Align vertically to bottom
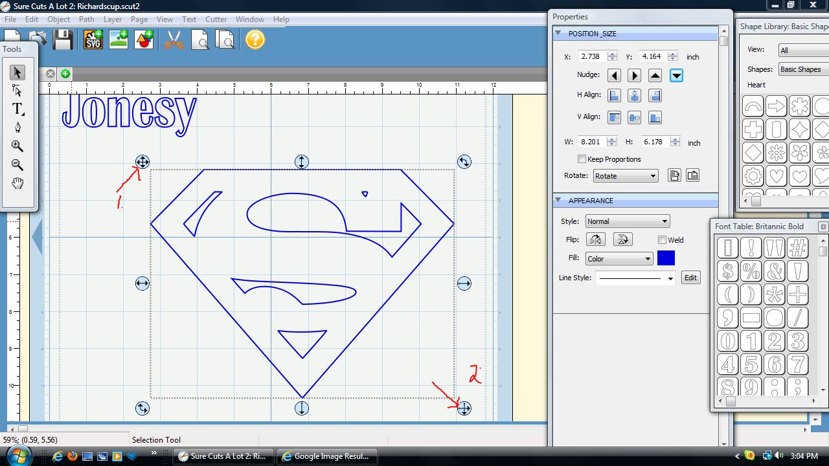 pos(655,118)
